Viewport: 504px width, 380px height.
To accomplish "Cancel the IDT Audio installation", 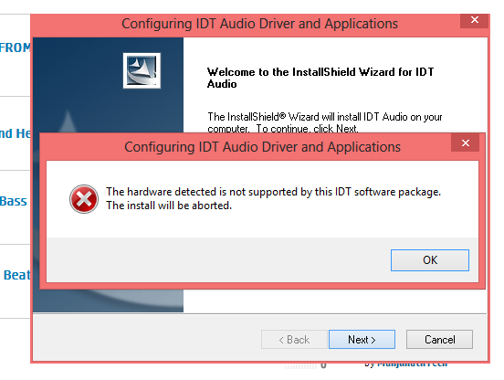I will point(439,340).
